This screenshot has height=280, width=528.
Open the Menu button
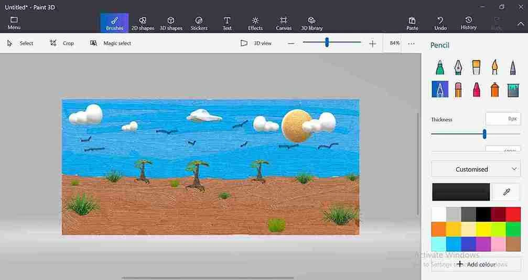[x=14, y=23]
